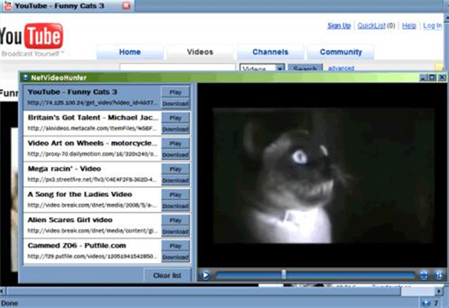Open the YouTube Channels tab
Image resolution: width=449 pixels, height=308 pixels.
coord(270,51)
